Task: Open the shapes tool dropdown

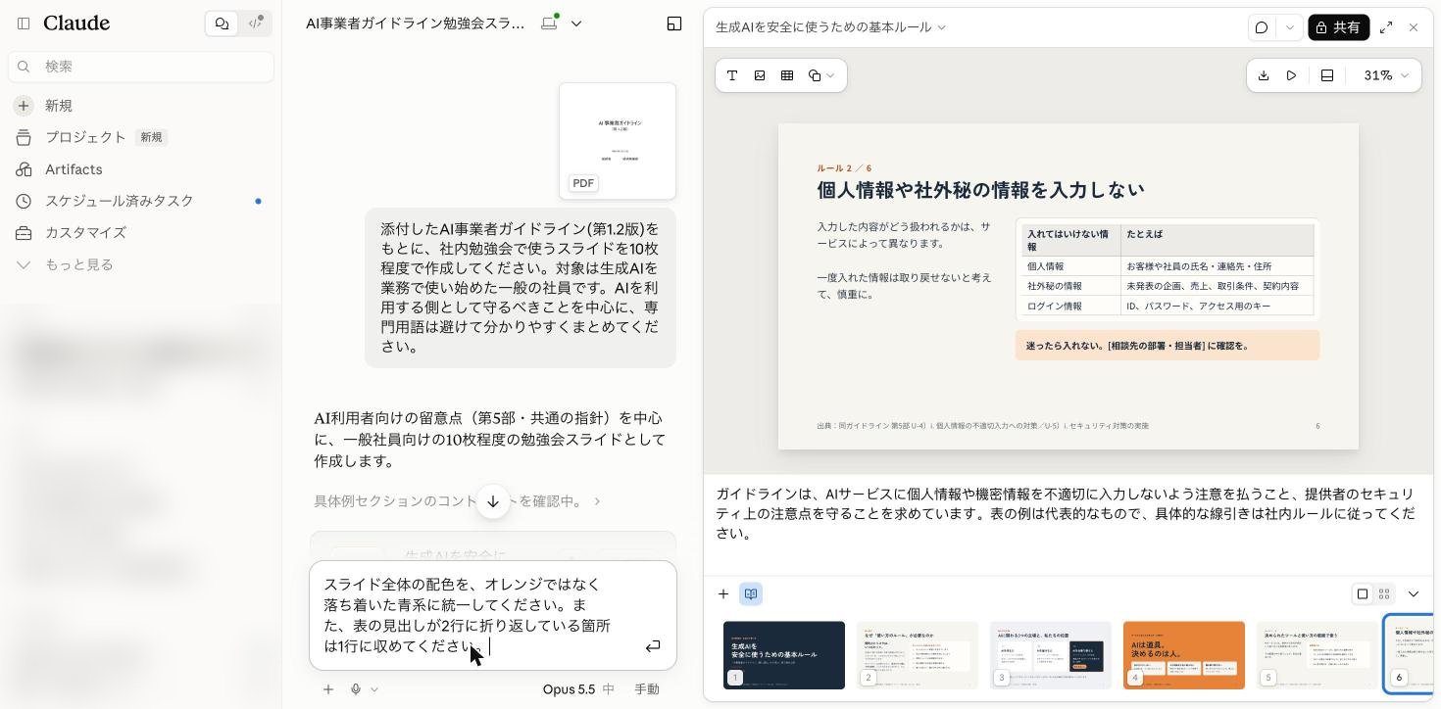Action: tap(821, 75)
